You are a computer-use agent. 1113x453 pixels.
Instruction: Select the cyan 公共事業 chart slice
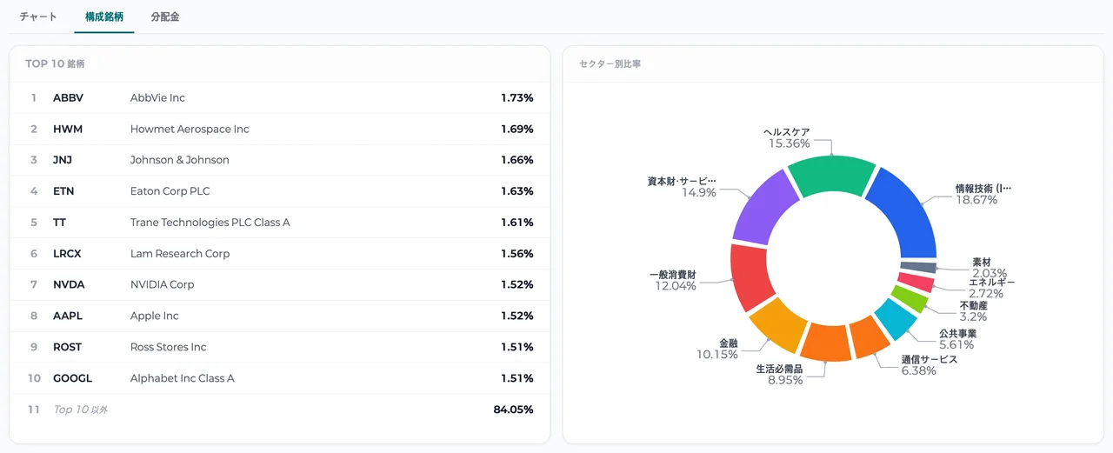click(x=895, y=321)
